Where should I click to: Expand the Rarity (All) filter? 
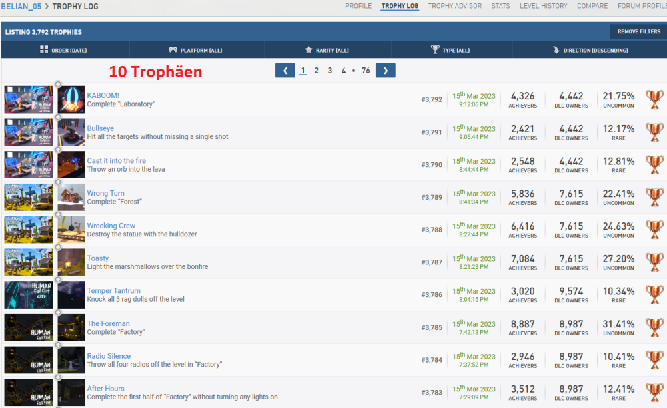(327, 50)
